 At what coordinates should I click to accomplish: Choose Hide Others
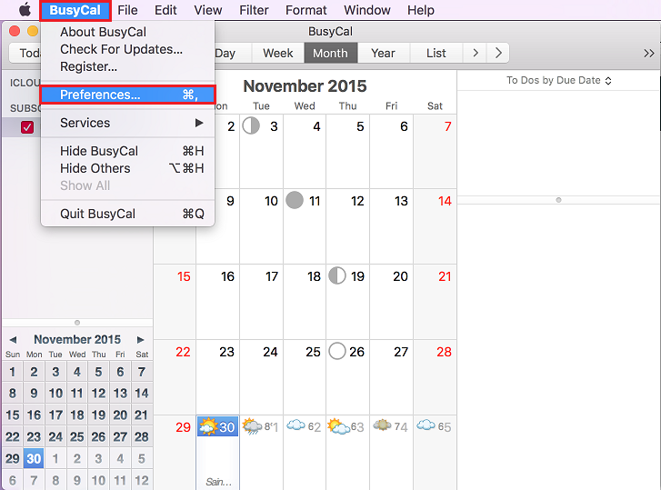point(127,168)
